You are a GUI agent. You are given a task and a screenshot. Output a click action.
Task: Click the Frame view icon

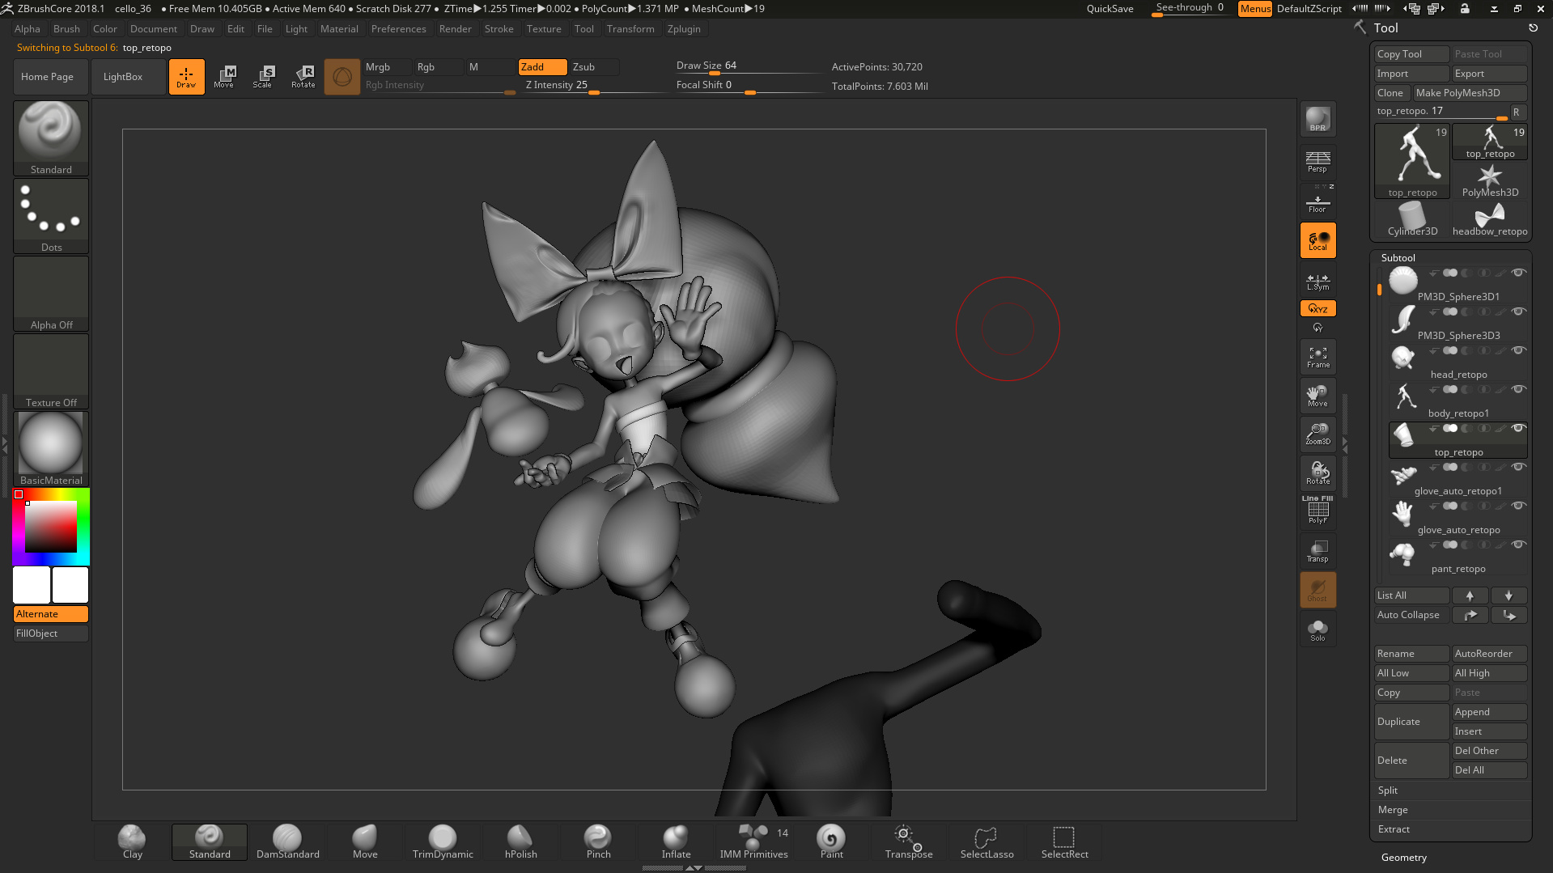point(1318,357)
